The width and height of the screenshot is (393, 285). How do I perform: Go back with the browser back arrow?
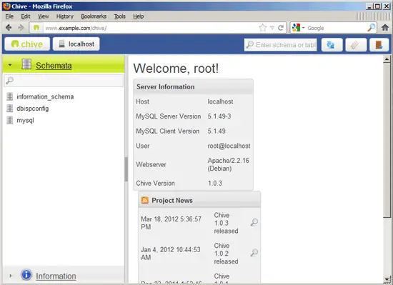pyautogui.click(x=9, y=28)
